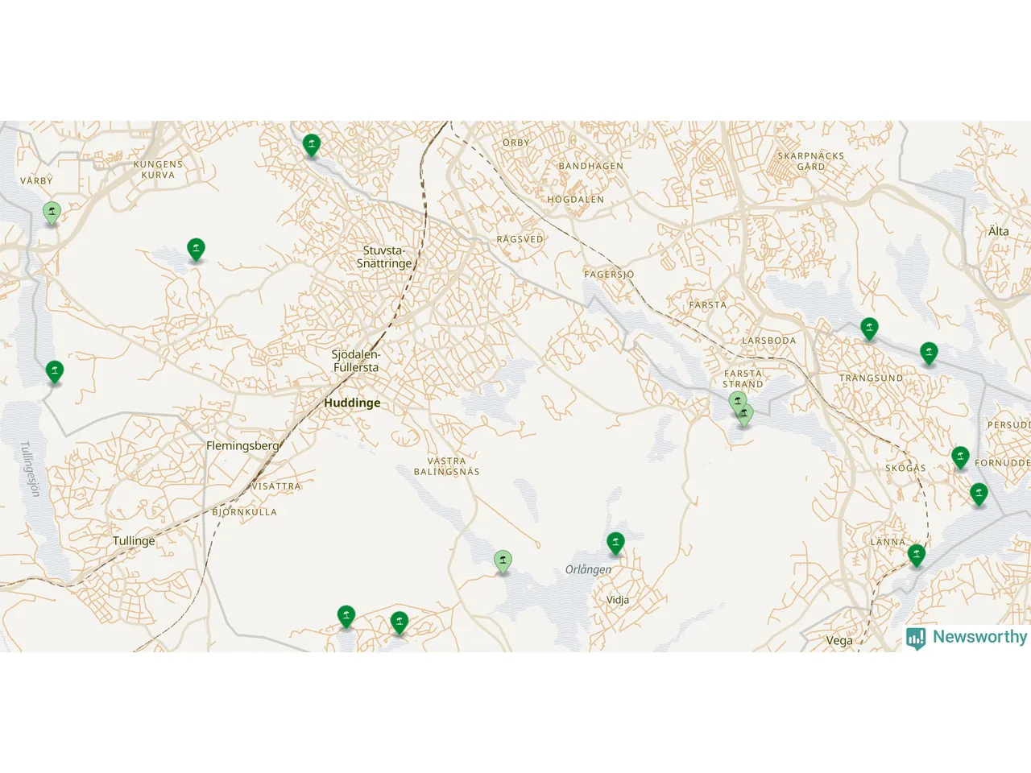The image size is (1031, 773).
Task: Click the beach marker above Orlången lake
Action: point(615,544)
